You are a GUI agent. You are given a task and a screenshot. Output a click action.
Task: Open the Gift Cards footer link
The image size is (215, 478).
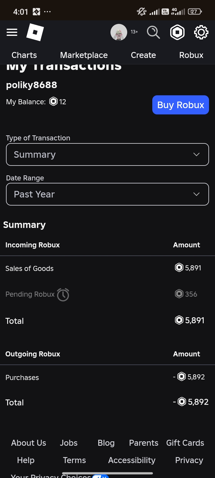185,443
